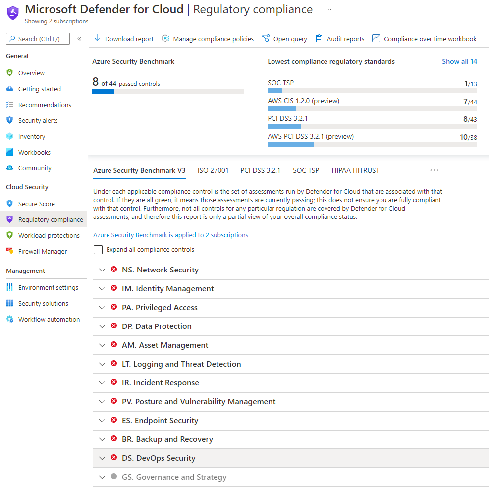The height and width of the screenshot is (487, 489).
Task: Switch to the ISO 27001 tab
Action: 213,170
